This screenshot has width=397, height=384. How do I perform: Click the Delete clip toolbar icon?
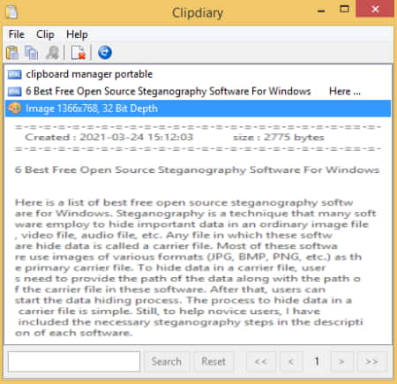pos(79,53)
